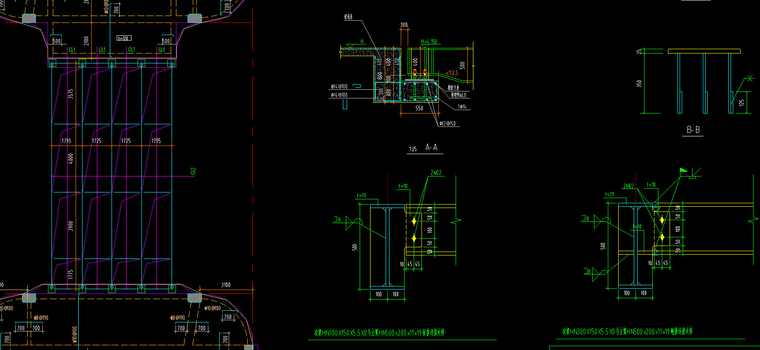Click the orange 1:2.5 slope label

tap(452, 73)
